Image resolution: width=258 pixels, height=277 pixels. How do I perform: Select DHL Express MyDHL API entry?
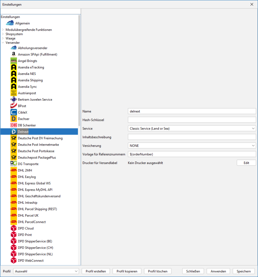point(35,190)
